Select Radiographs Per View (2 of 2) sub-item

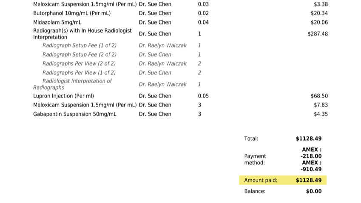(x=79, y=64)
